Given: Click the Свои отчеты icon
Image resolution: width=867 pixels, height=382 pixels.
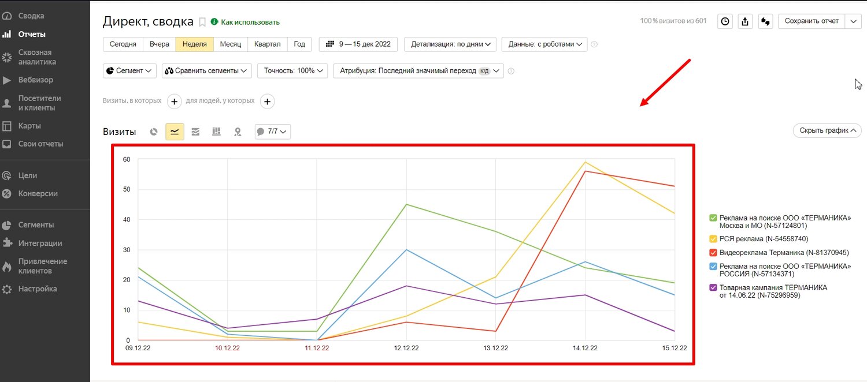Looking at the screenshot, I should click(x=7, y=144).
